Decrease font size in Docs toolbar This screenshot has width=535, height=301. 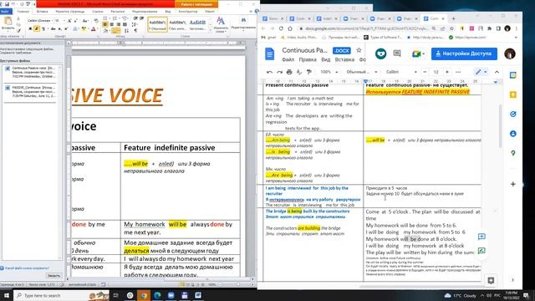pyautogui.click(x=425, y=72)
